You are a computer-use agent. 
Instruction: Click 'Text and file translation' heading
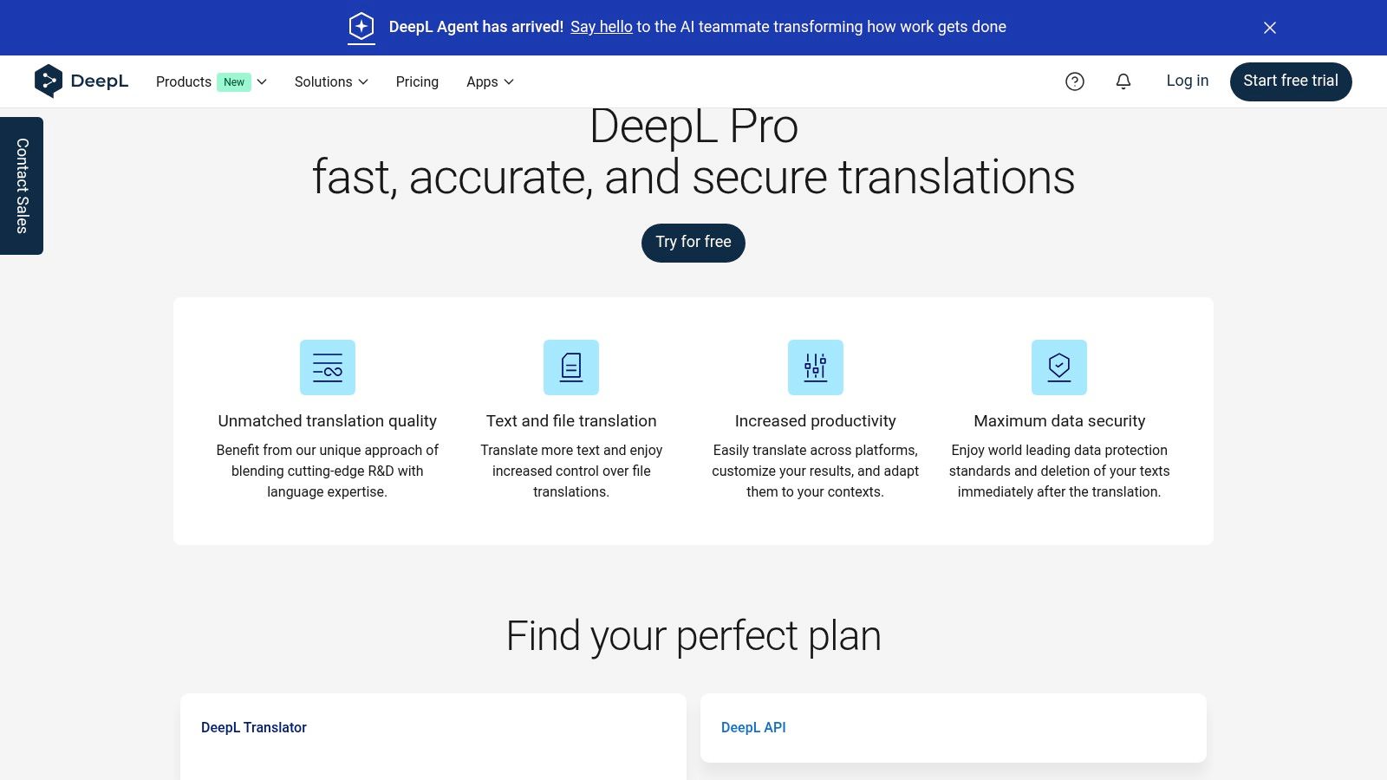coord(571,421)
